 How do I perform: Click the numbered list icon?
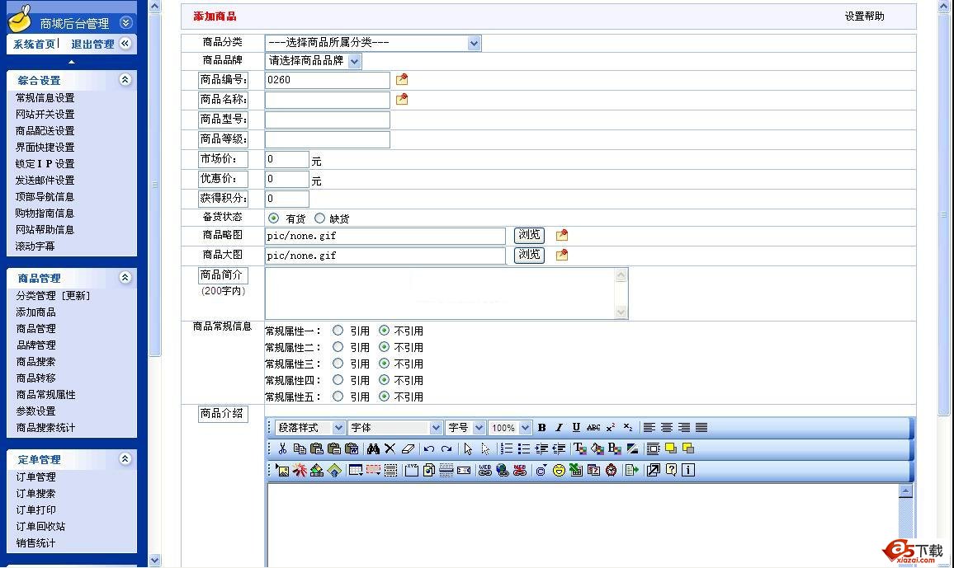[507, 449]
